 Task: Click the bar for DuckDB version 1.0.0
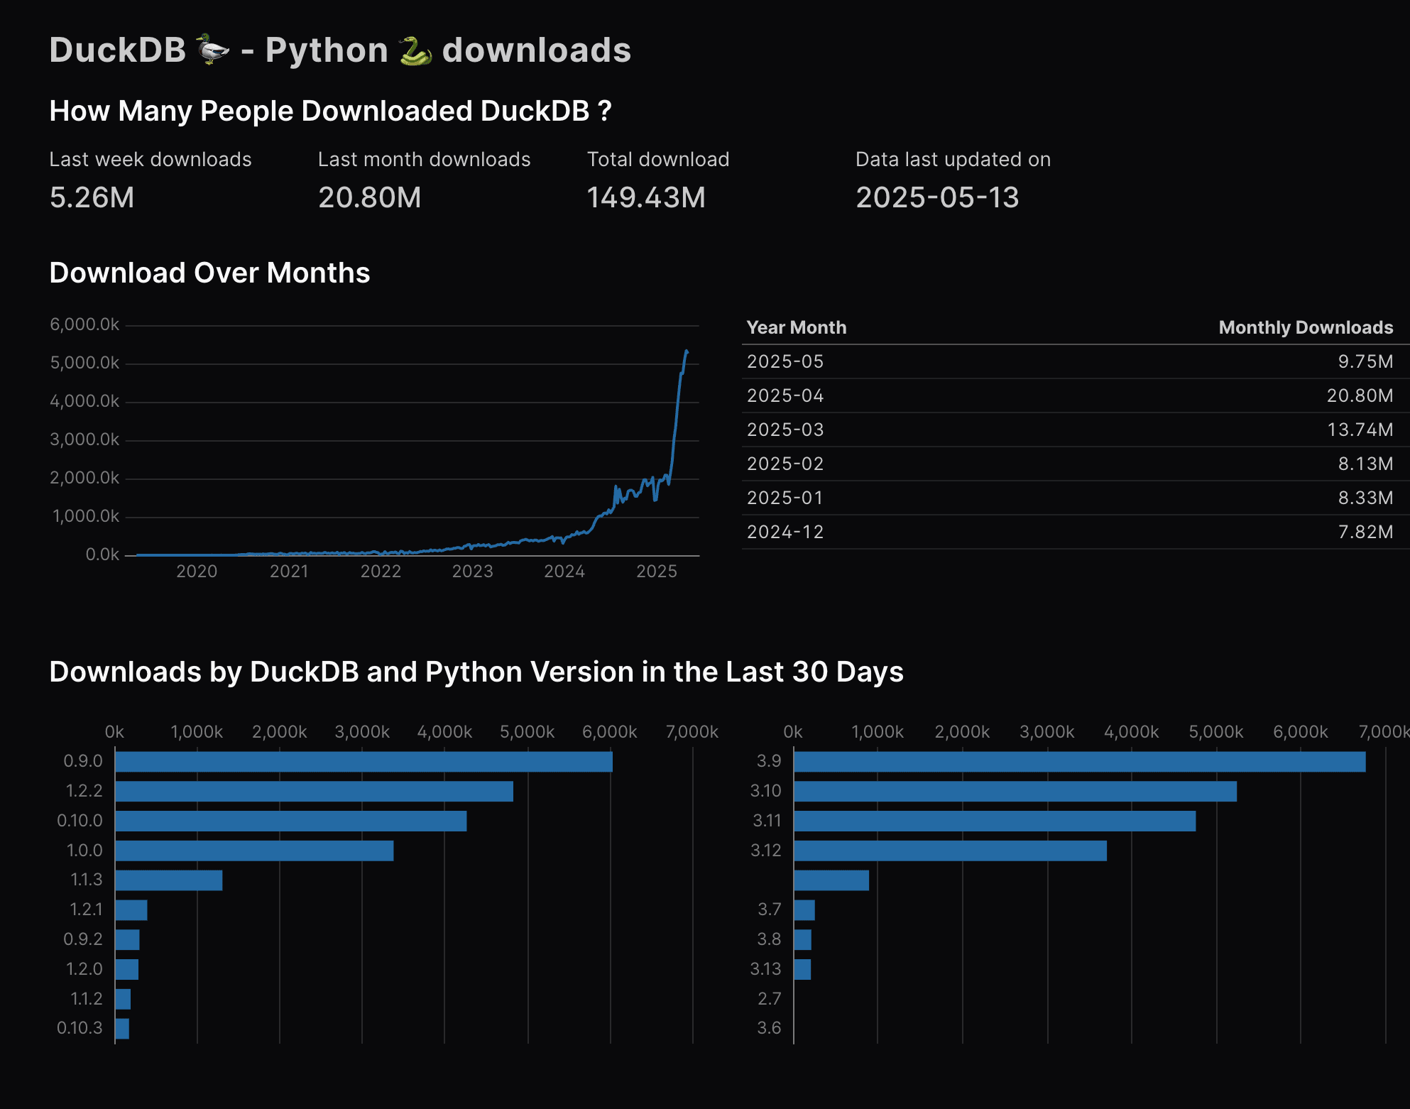pyautogui.click(x=254, y=851)
